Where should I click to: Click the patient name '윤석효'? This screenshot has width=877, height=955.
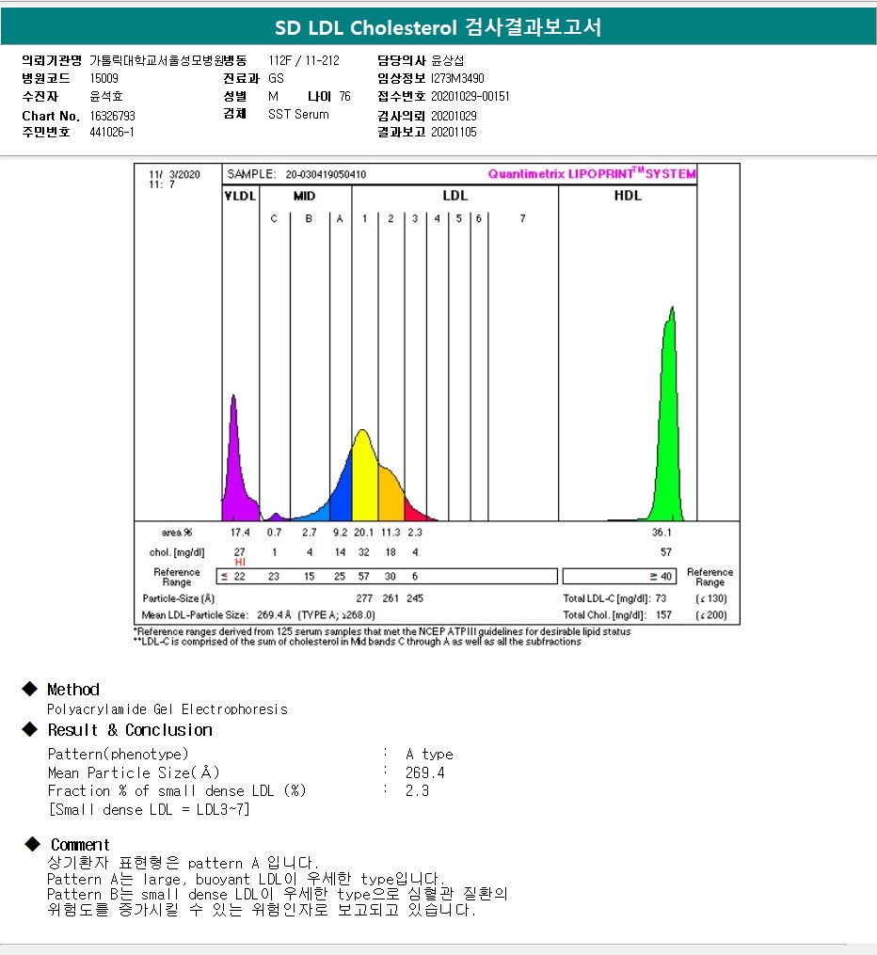point(106,96)
